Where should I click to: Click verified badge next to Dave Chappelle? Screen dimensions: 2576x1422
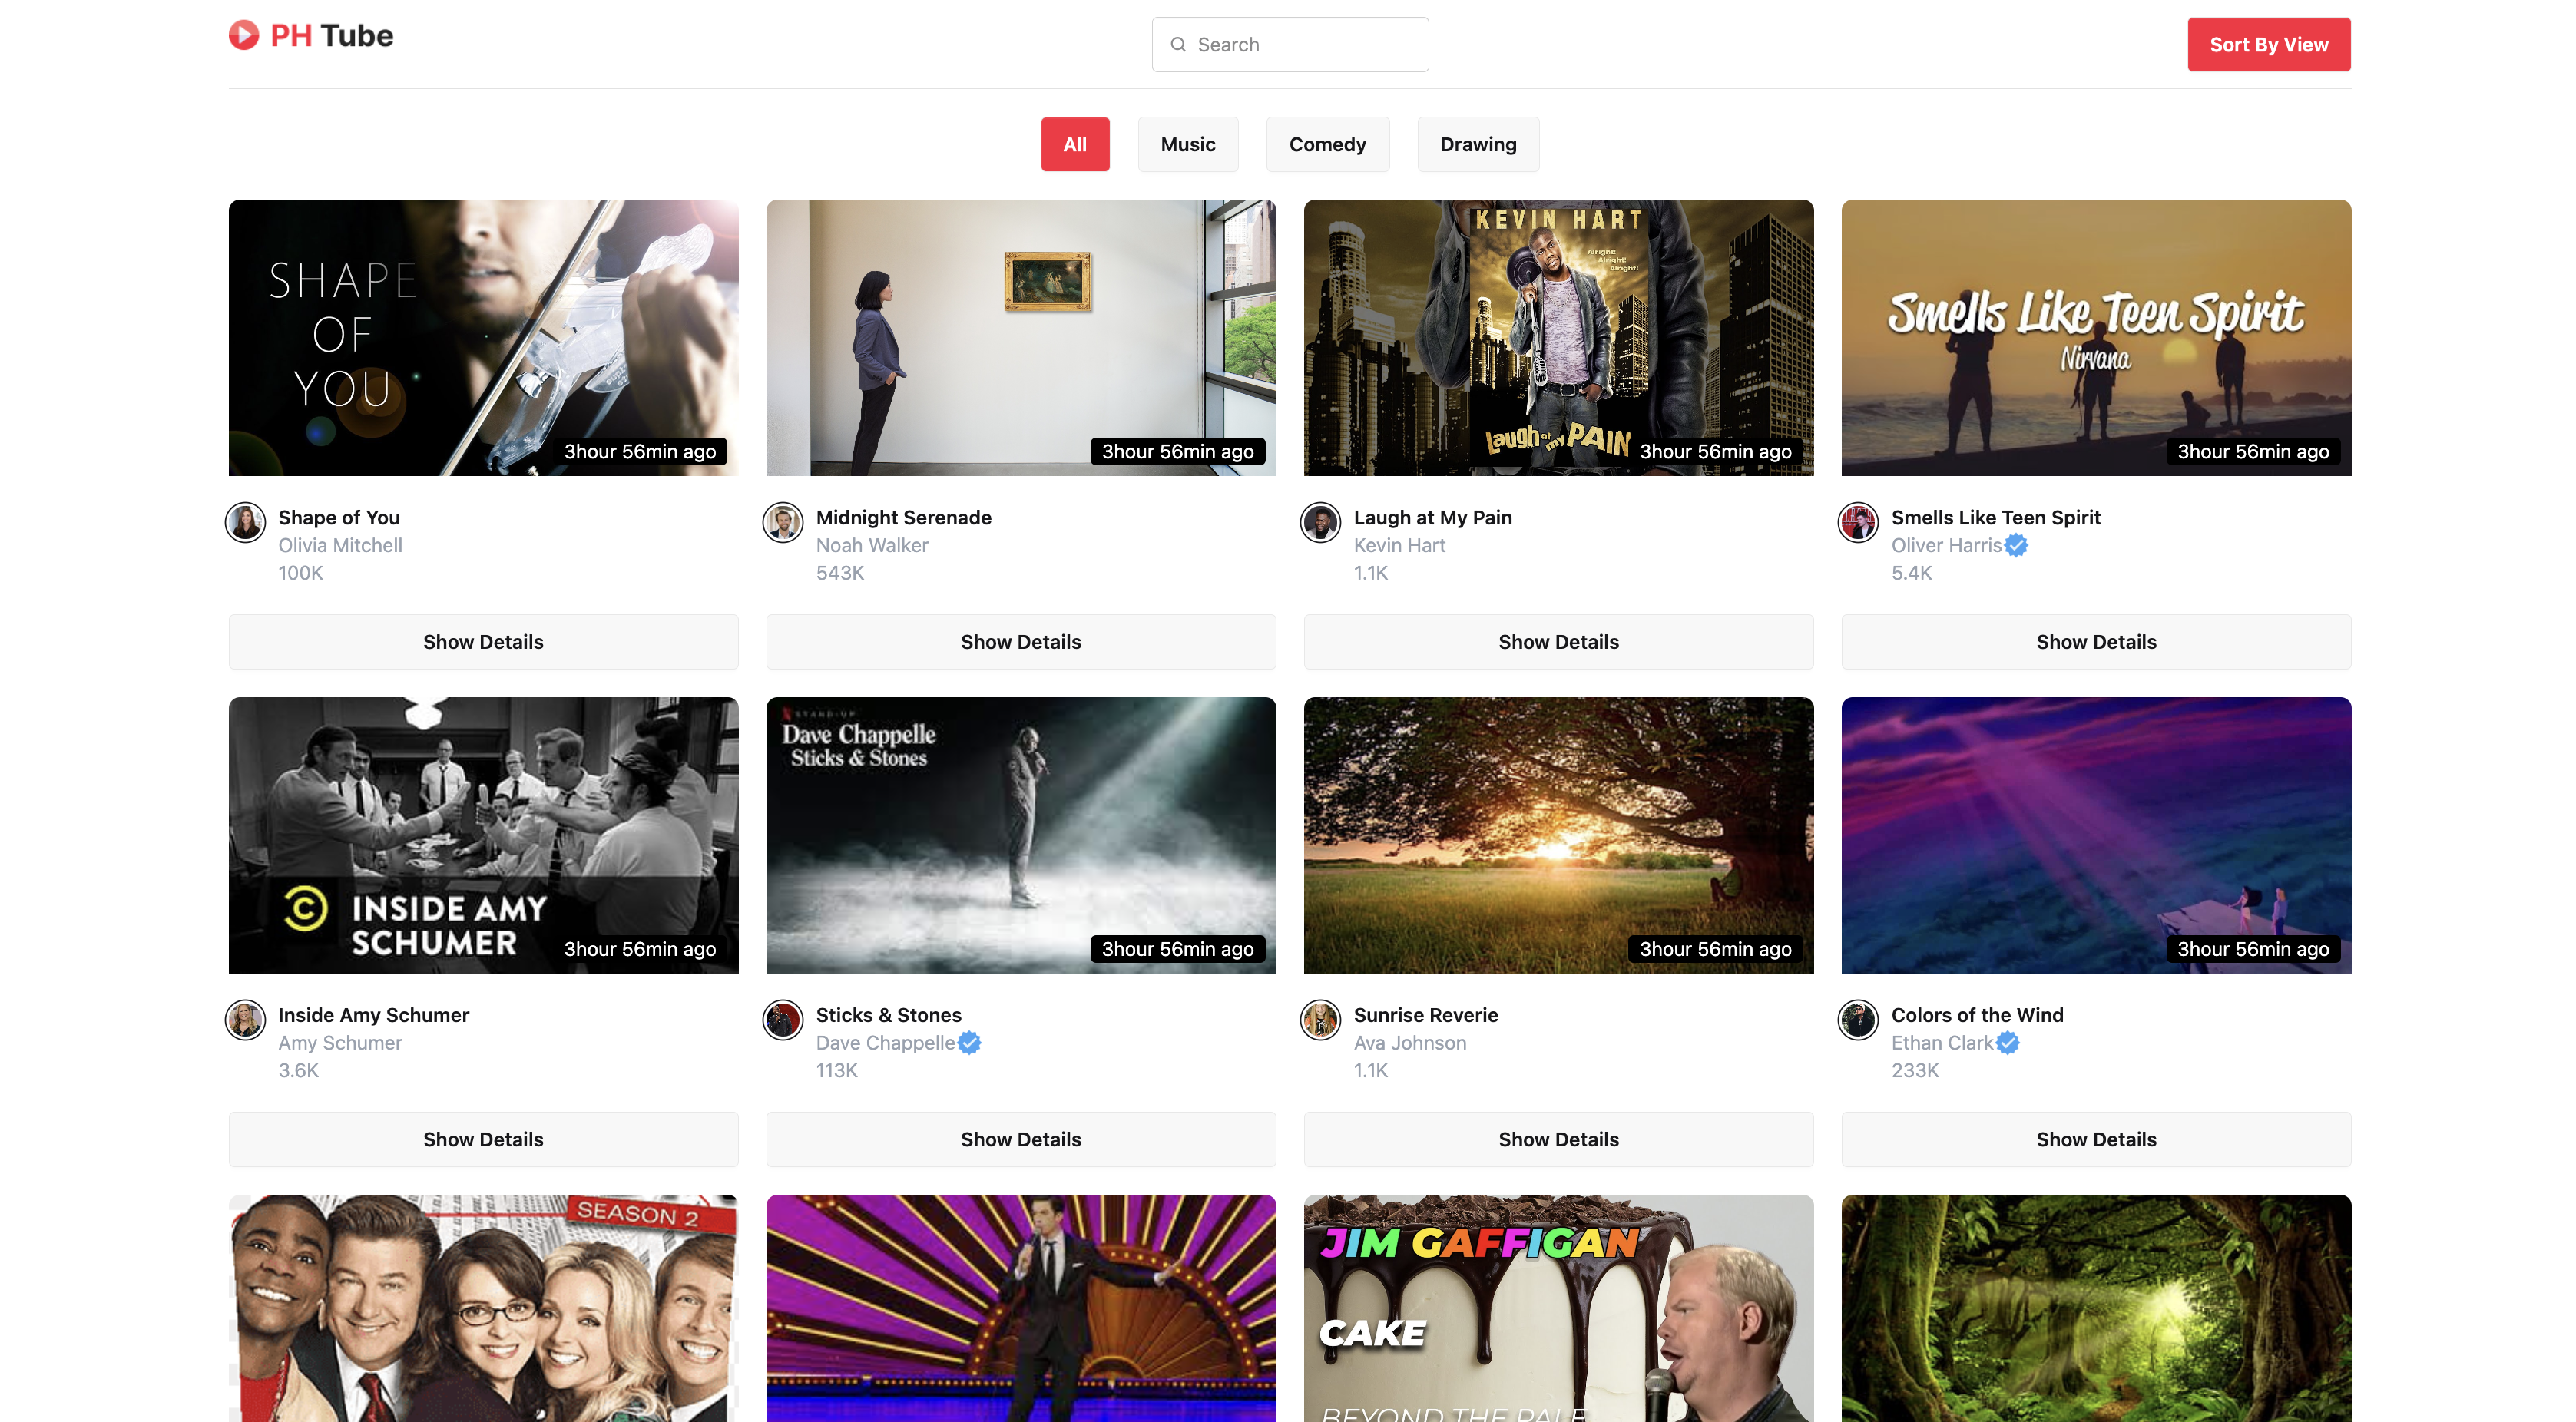pyautogui.click(x=969, y=1043)
